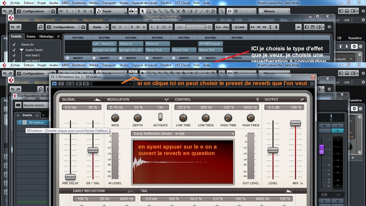Click the S solo button on the channel strip
The image size is (366, 206).
338,126
